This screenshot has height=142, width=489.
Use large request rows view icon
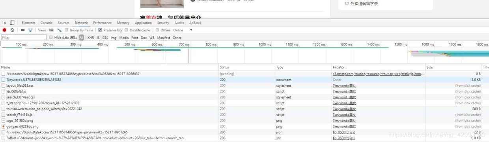(x=51, y=30)
